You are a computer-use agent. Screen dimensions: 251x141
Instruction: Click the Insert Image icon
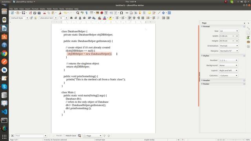[x=97, y=13]
